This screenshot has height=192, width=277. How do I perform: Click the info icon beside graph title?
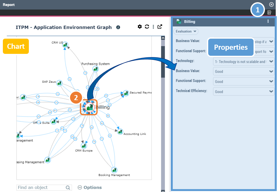(x=118, y=28)
